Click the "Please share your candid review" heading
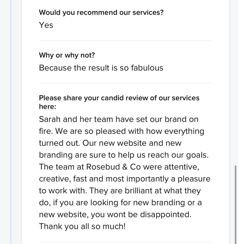The height and width of the screenshot is (244, 238). click(119, 102)
